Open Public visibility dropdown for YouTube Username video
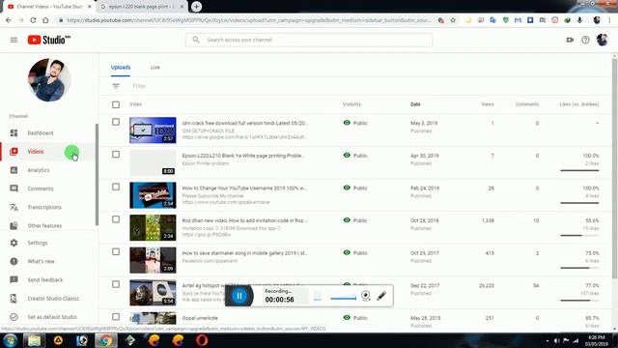Screen dimensions: 618x348 click(x=355, y=188)
